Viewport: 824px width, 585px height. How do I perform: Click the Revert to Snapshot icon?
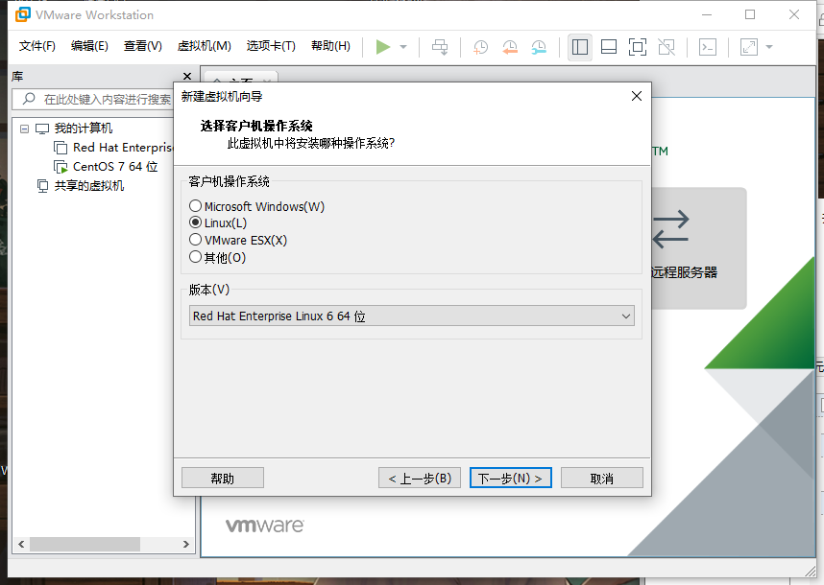[509, 47]
